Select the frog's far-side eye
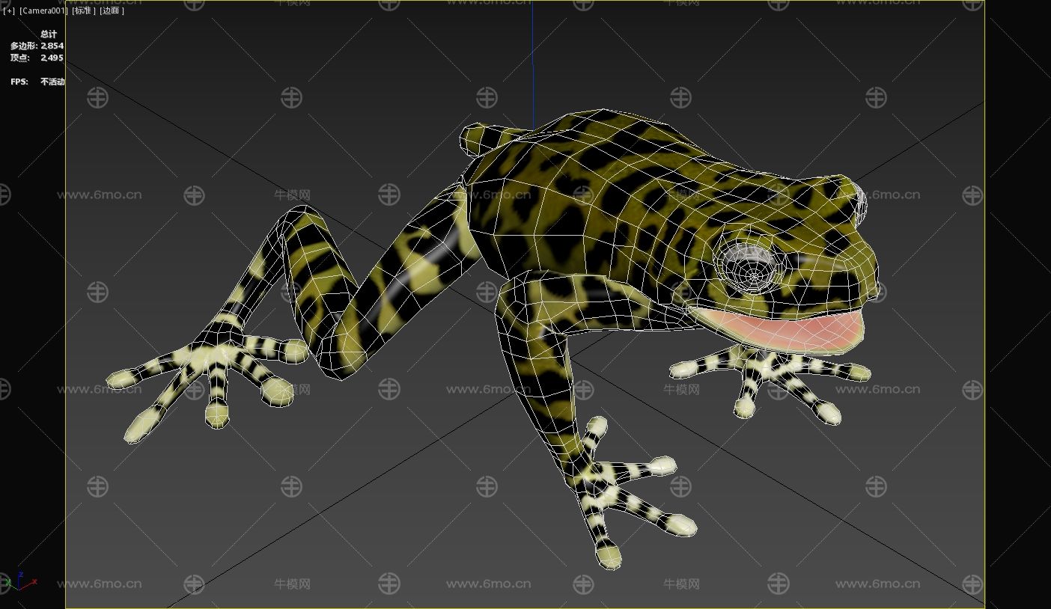 (858, 201)
